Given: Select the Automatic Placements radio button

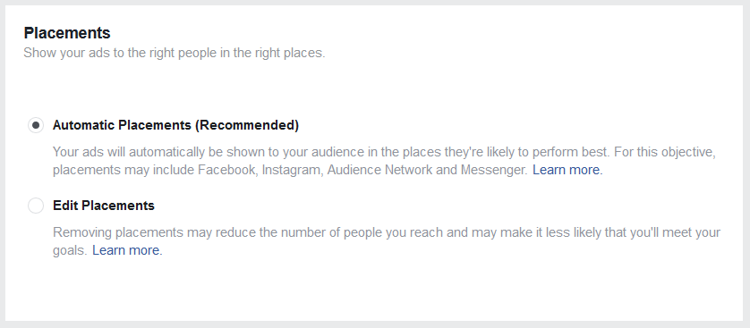Looking at the screenshot, I should pos(36,125).
